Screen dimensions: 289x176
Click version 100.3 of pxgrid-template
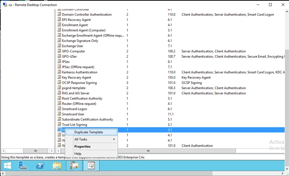pos(171,88)
